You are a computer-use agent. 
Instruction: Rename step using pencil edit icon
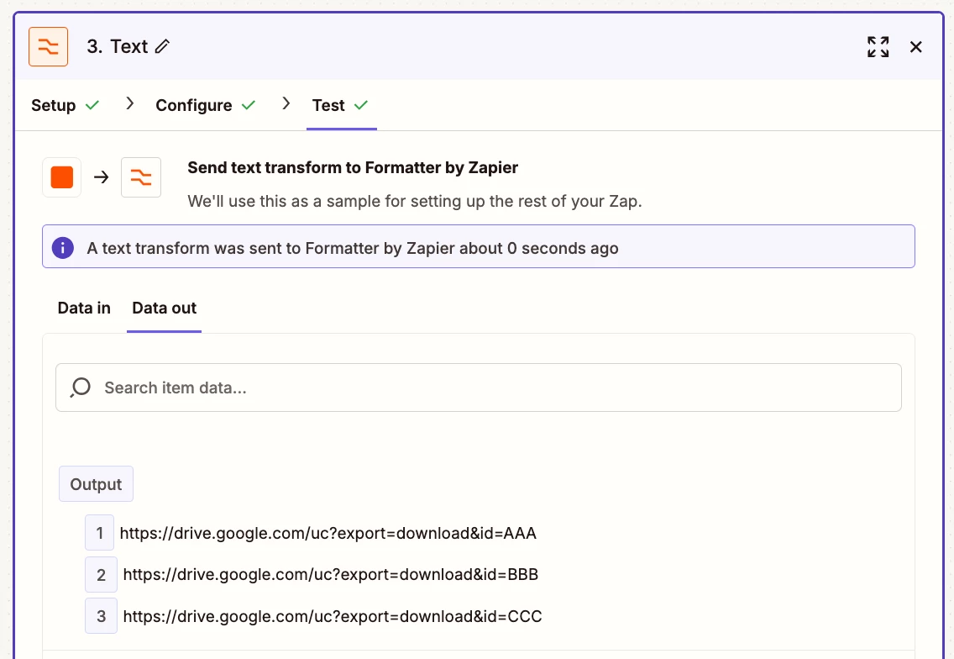(x=162, y=46)
